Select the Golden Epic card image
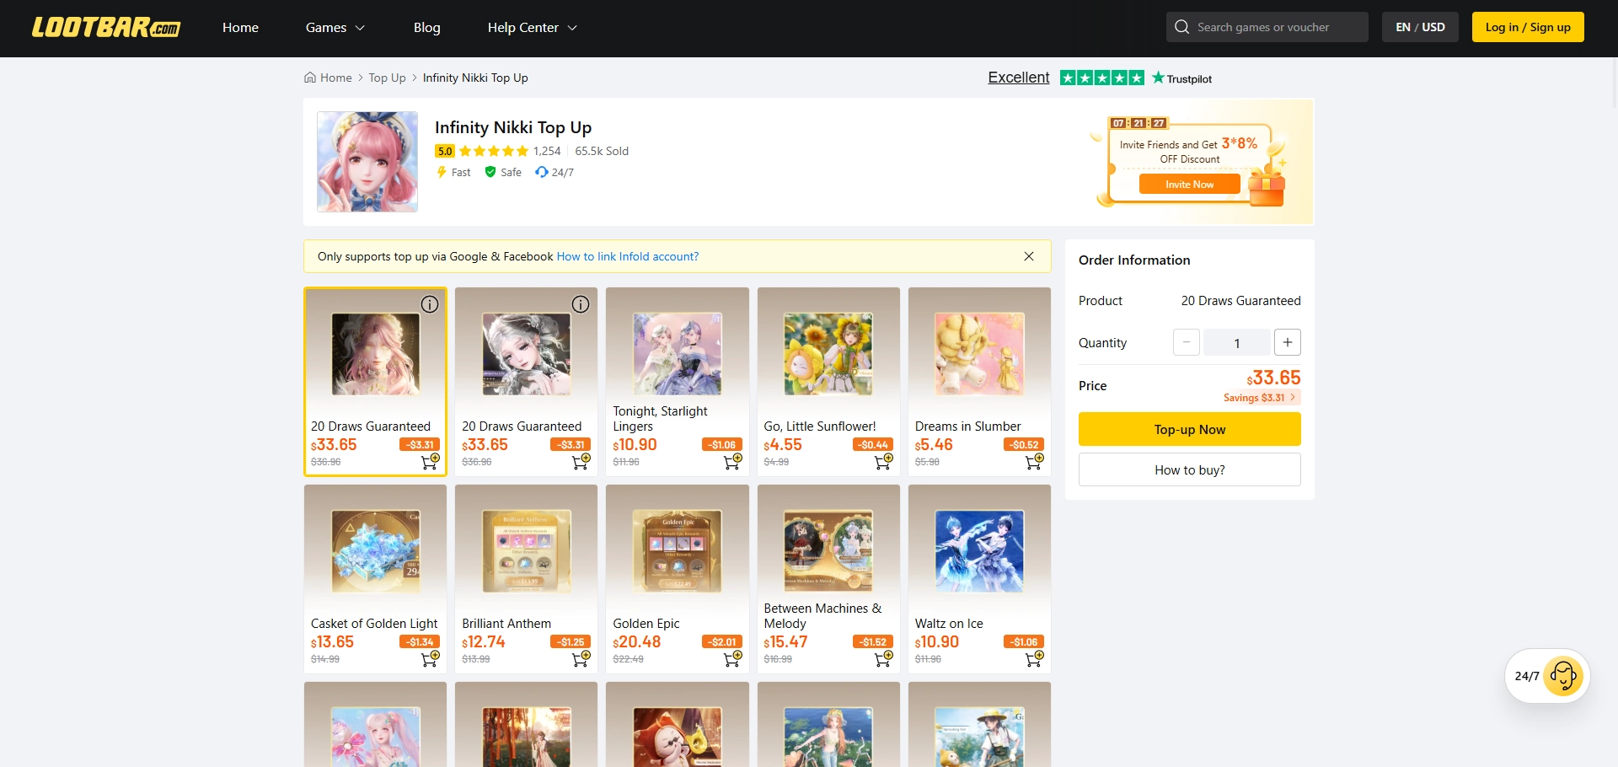Viewport: 1618px width, 767px height. [678, 551]
